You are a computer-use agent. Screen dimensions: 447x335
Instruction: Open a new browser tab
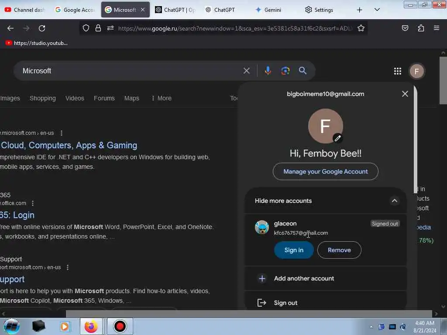(x=360, y=10)
